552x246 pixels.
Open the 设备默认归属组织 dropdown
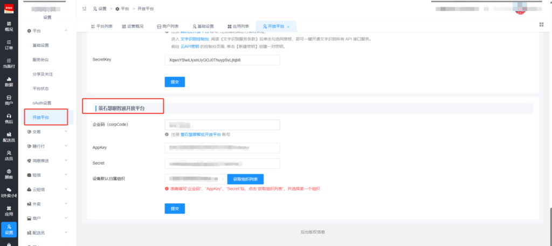tap(196, 179)
